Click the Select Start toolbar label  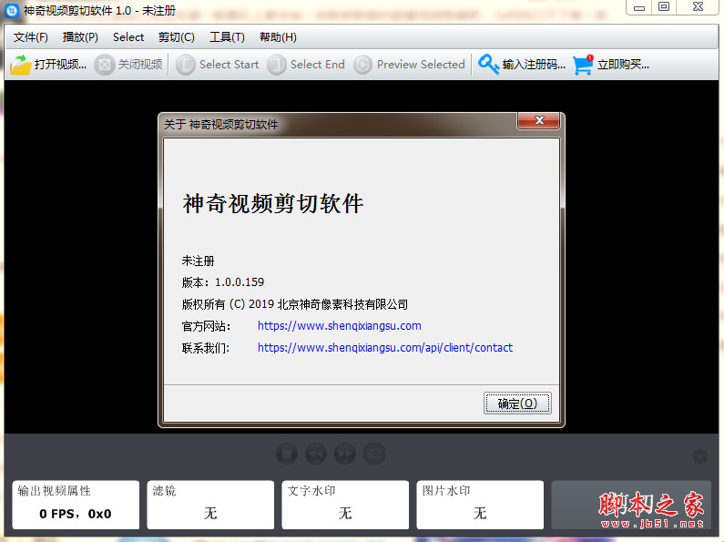(229, 65)
